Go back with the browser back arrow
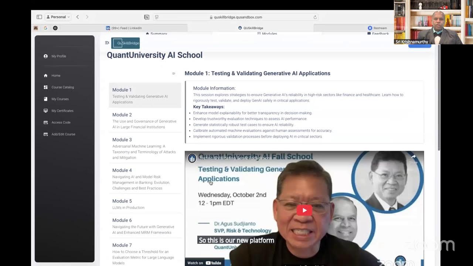Viewport: 473px width, 266px height. point(78,17)
